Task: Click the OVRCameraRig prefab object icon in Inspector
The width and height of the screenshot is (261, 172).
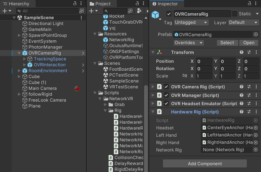Action: [x=155, y=15]
